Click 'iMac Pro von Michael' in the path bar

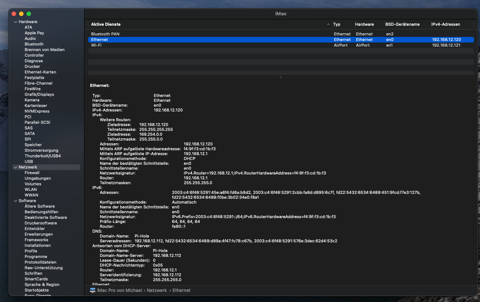tap(120, 290)
